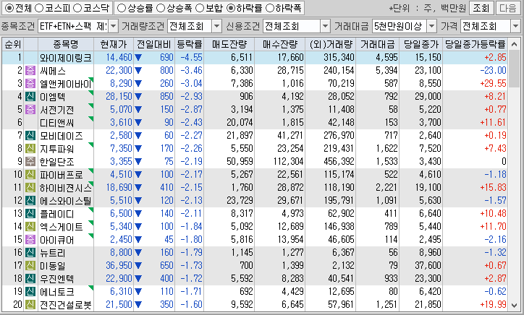
Task: Click the news corner marker on 이엠텍
Action: 91,92
